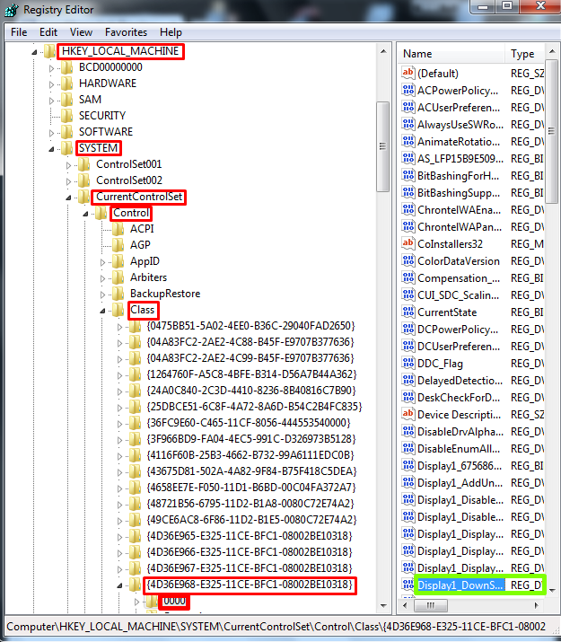Click the 0000 folder icon
Screen dimensions: 561x642
tap(152, 601)
